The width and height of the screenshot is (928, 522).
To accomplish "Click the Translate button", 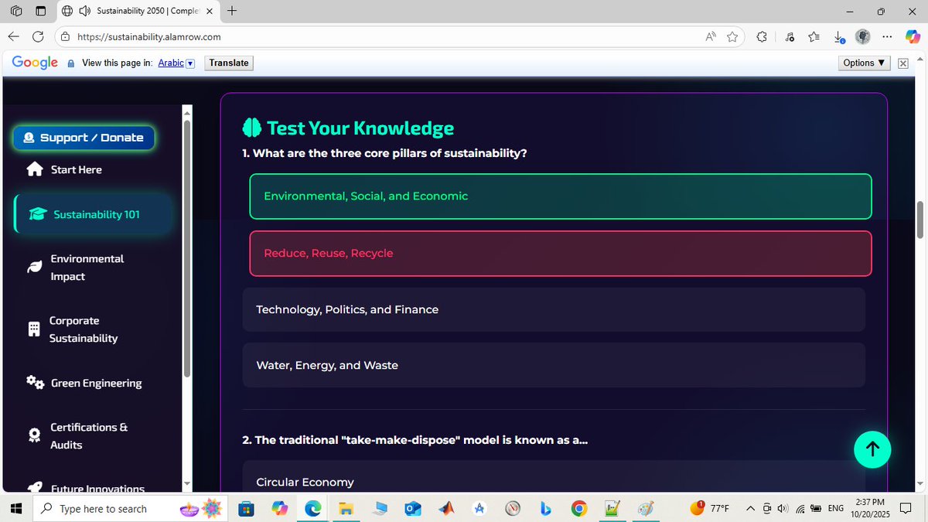I will click(229, 63).
